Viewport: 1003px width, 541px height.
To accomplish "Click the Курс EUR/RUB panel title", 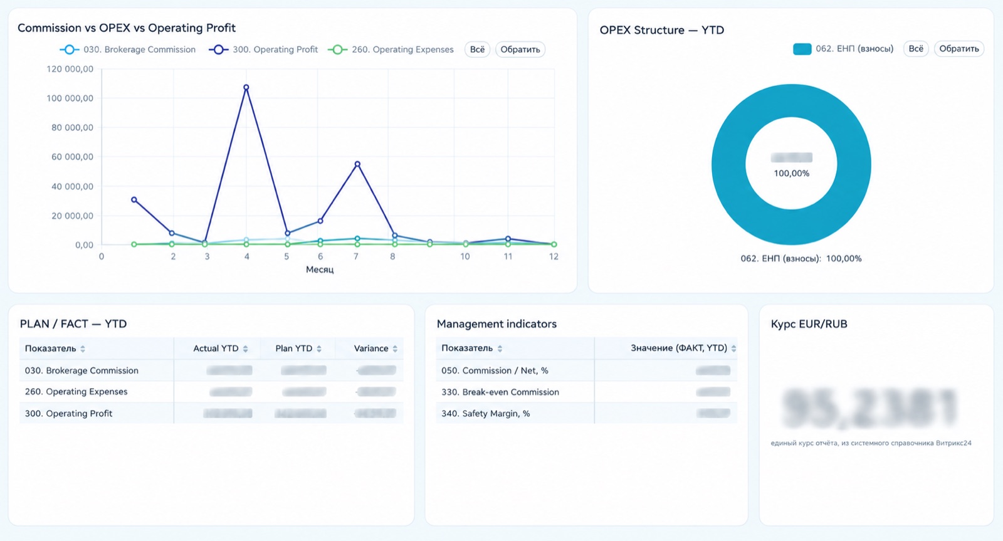I will pyautogui.click(x=809, y=324).
